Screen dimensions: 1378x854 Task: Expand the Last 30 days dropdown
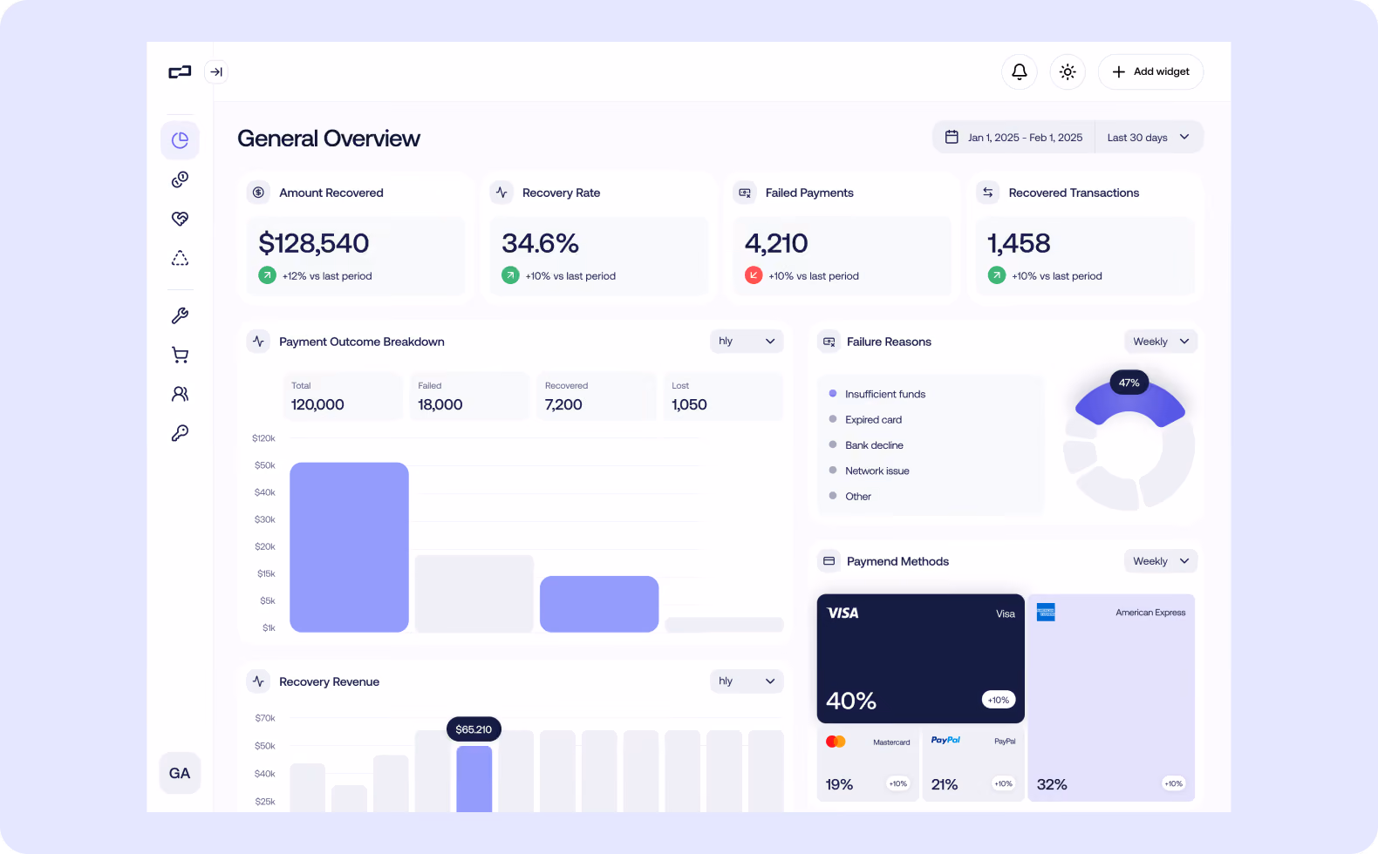tap(1149, 138)
